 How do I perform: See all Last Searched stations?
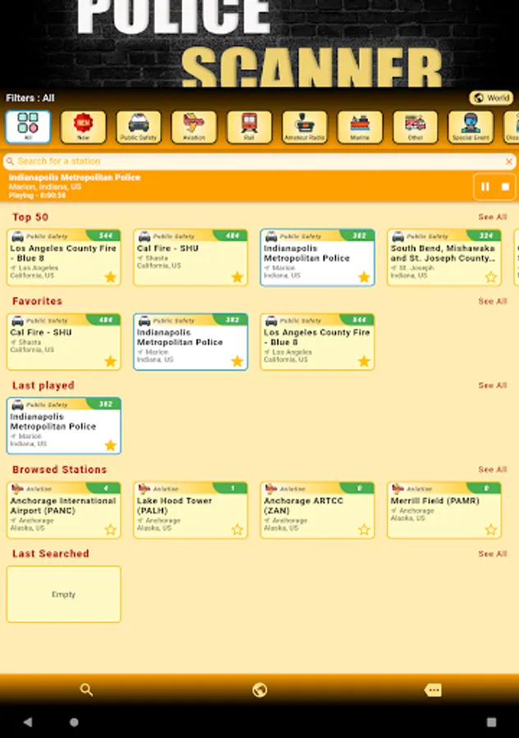click(x=492, y=554)
